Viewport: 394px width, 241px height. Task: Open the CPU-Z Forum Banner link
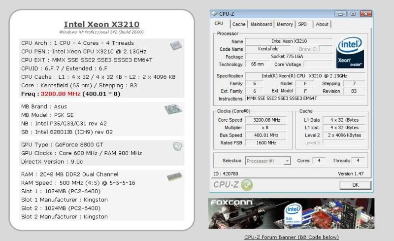point(291,237)
